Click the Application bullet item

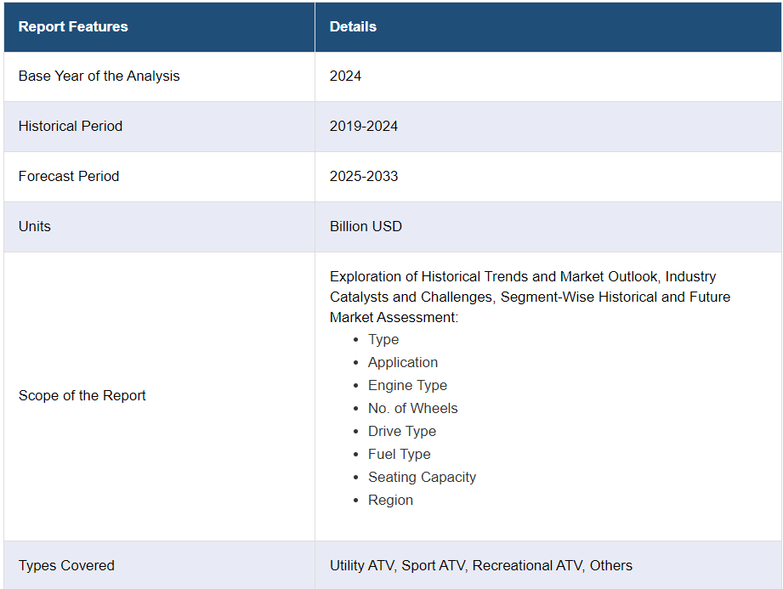pyautogui.click(x=403, y=363)
